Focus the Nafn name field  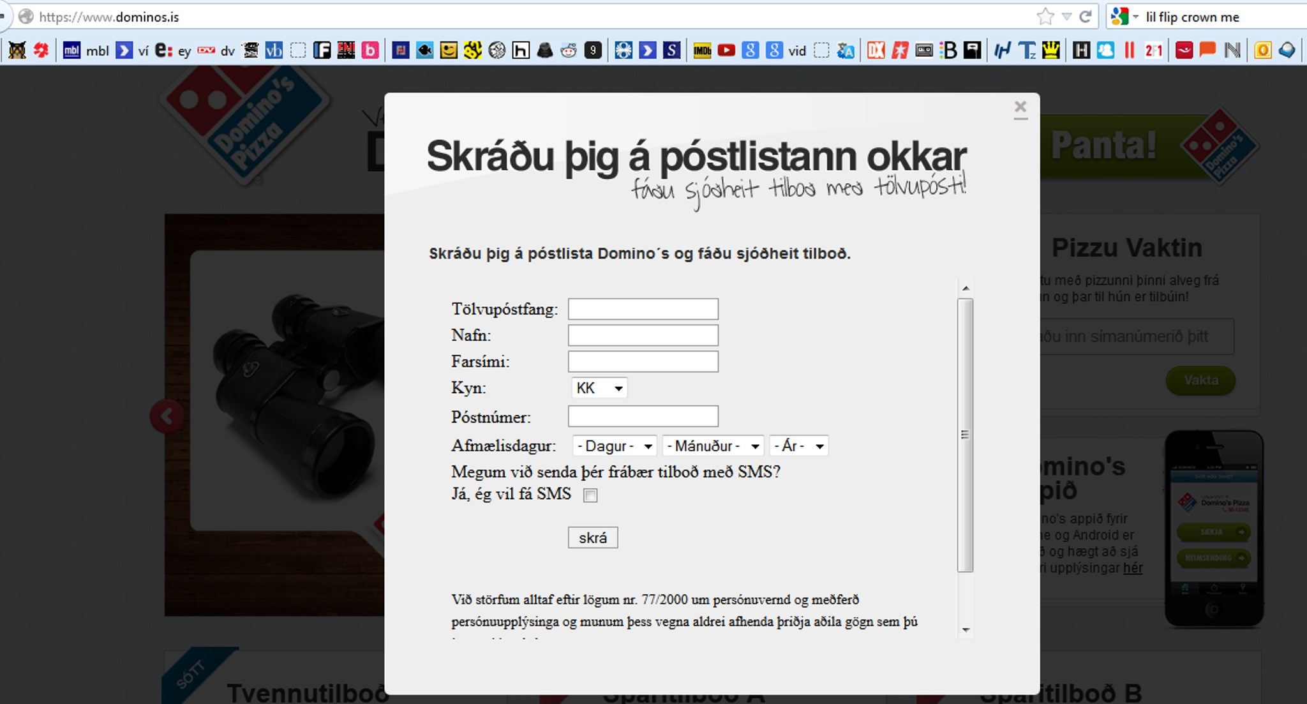(x=643, y=335)
